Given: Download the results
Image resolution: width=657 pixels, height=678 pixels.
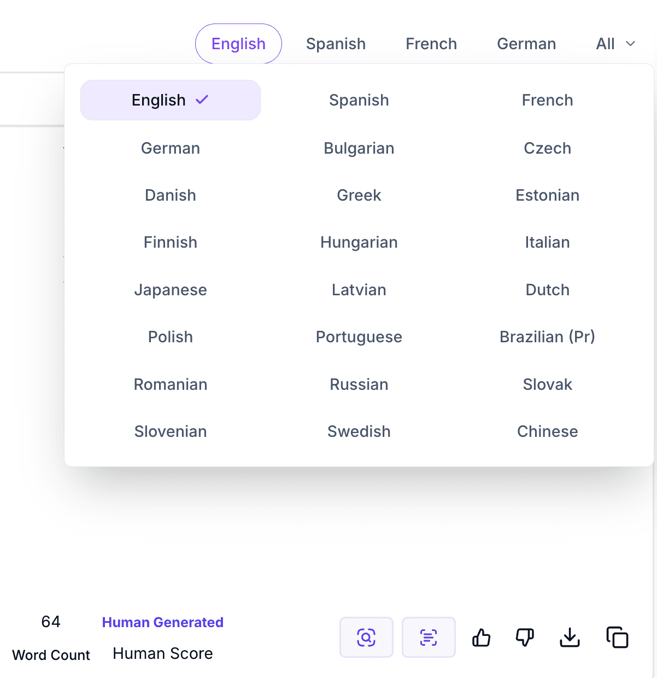Looking at the screenshot, I should [x=569, y=637].
